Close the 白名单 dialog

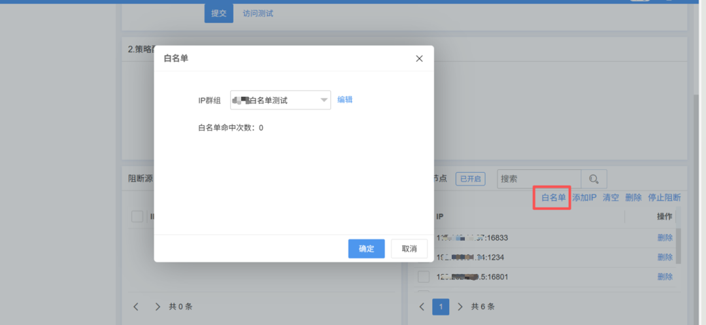coord(419,58)
